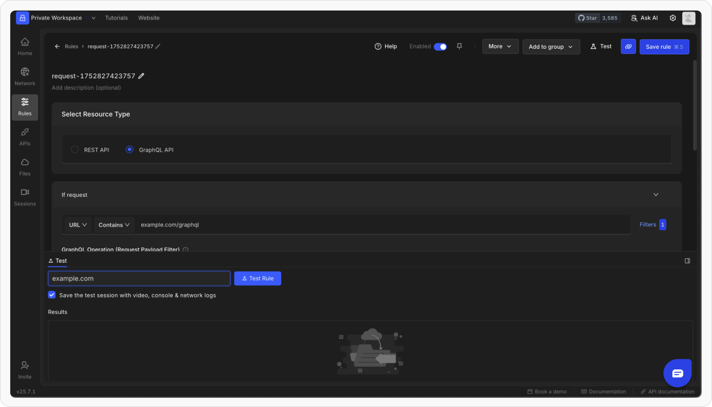This screenshot has width=712, height=407.
Task: Select the Test tab in bottom panel
Action: pos(58,261)
